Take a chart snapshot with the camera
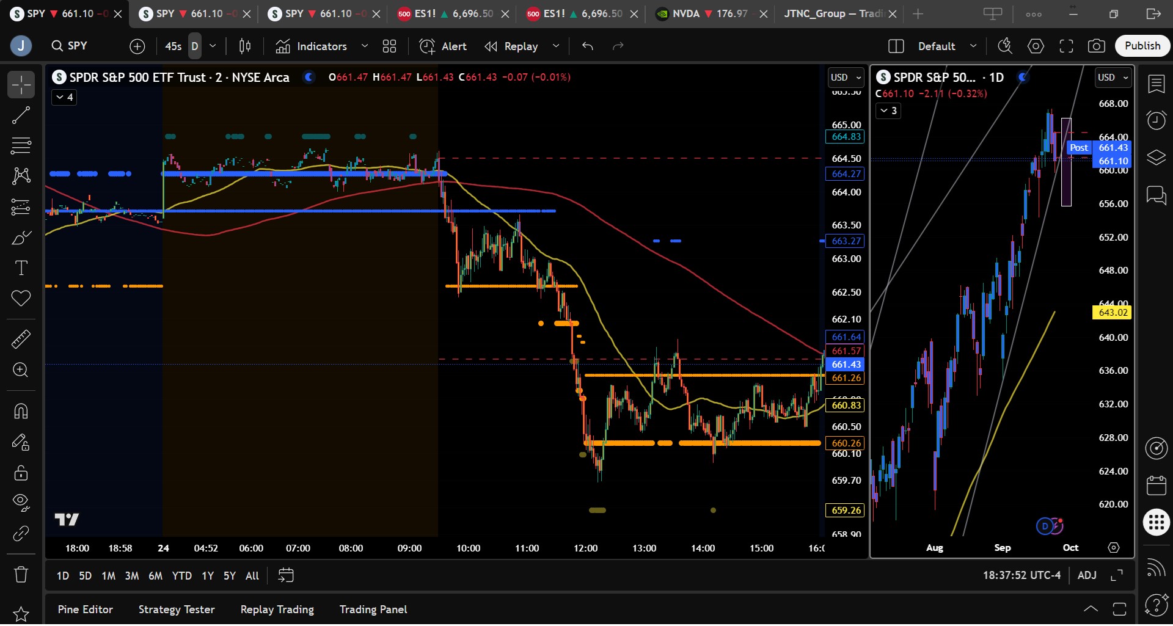 tap(1097, 46)
